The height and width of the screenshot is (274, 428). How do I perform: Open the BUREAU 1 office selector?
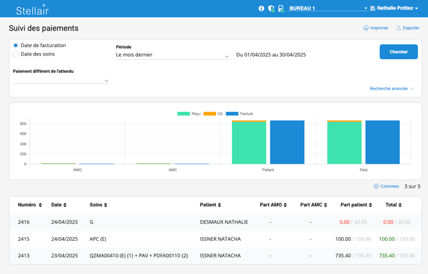[x=328, y=9]
